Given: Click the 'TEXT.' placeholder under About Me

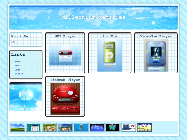Looking at the screenshot, I should point(15,42).
